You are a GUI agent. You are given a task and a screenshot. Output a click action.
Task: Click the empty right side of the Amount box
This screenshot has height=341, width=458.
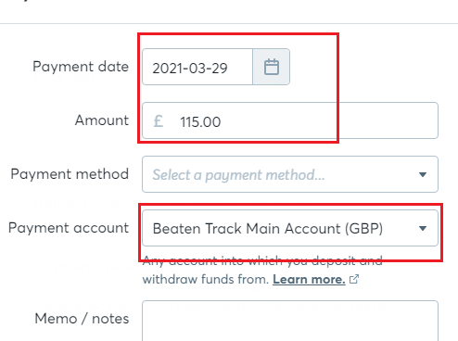(387, 120)
